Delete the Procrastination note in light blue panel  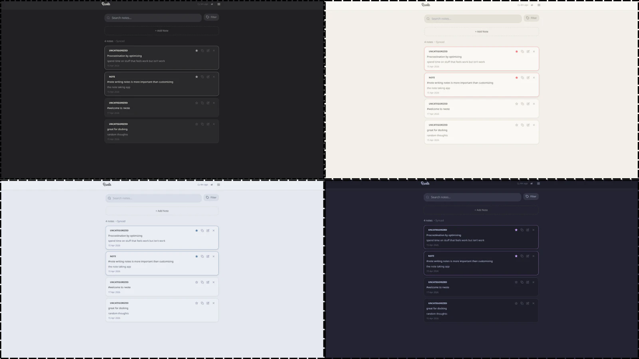(213, 231)
